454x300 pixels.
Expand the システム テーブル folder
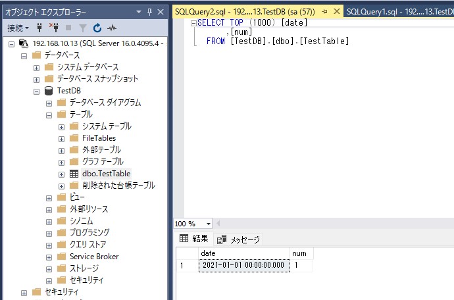(x=61, y=127)
